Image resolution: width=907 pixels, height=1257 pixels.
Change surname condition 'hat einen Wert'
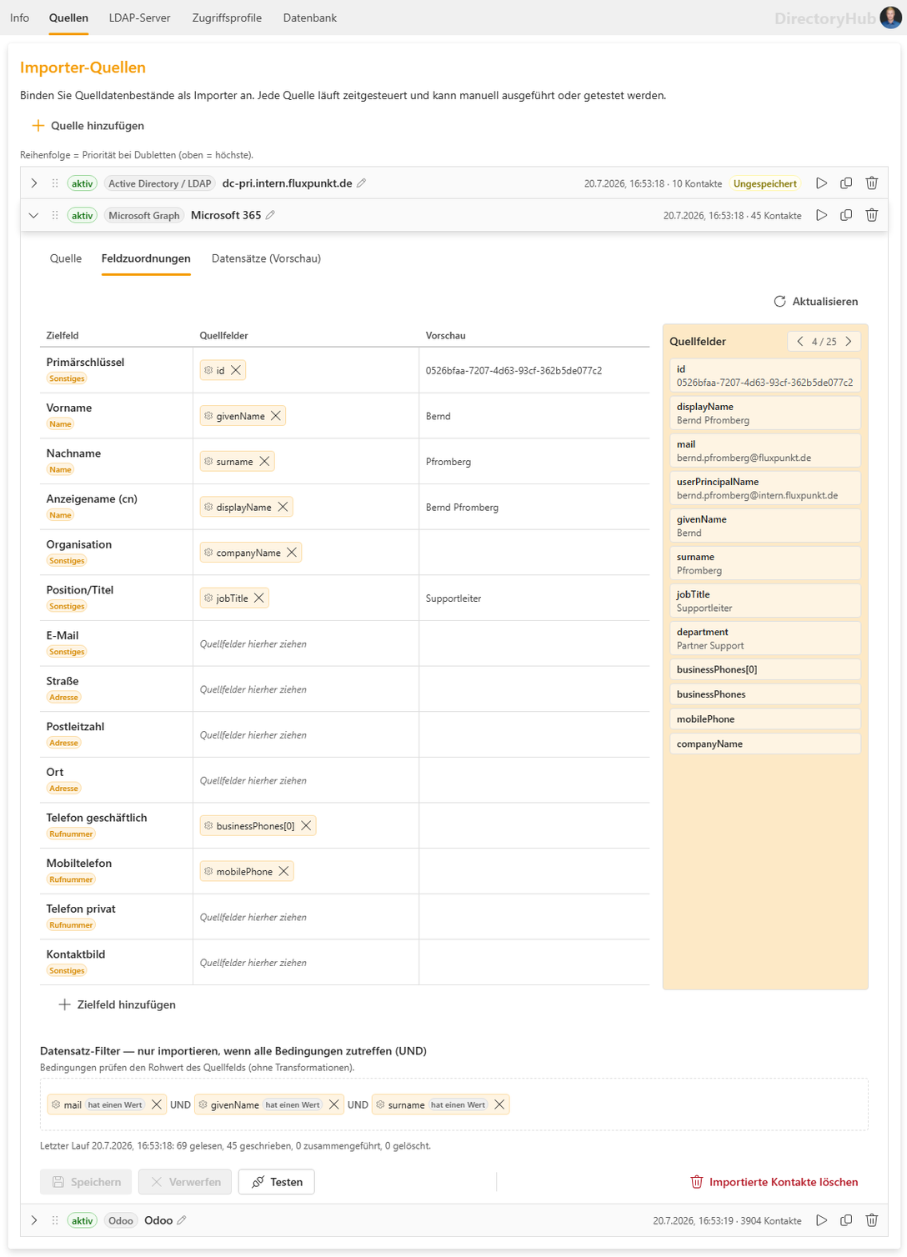(459, 1104)
